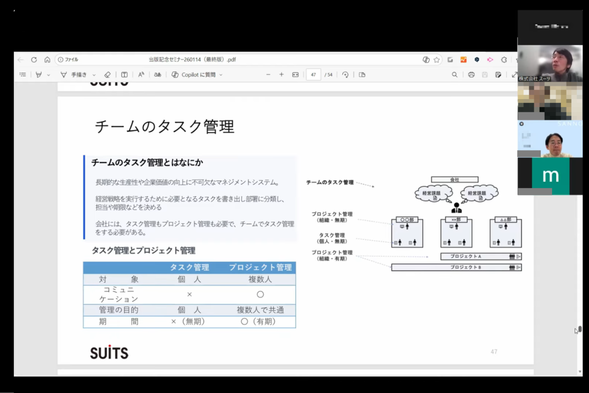
Task: Click the fit to width icon
Action: [x=296, y=74]
